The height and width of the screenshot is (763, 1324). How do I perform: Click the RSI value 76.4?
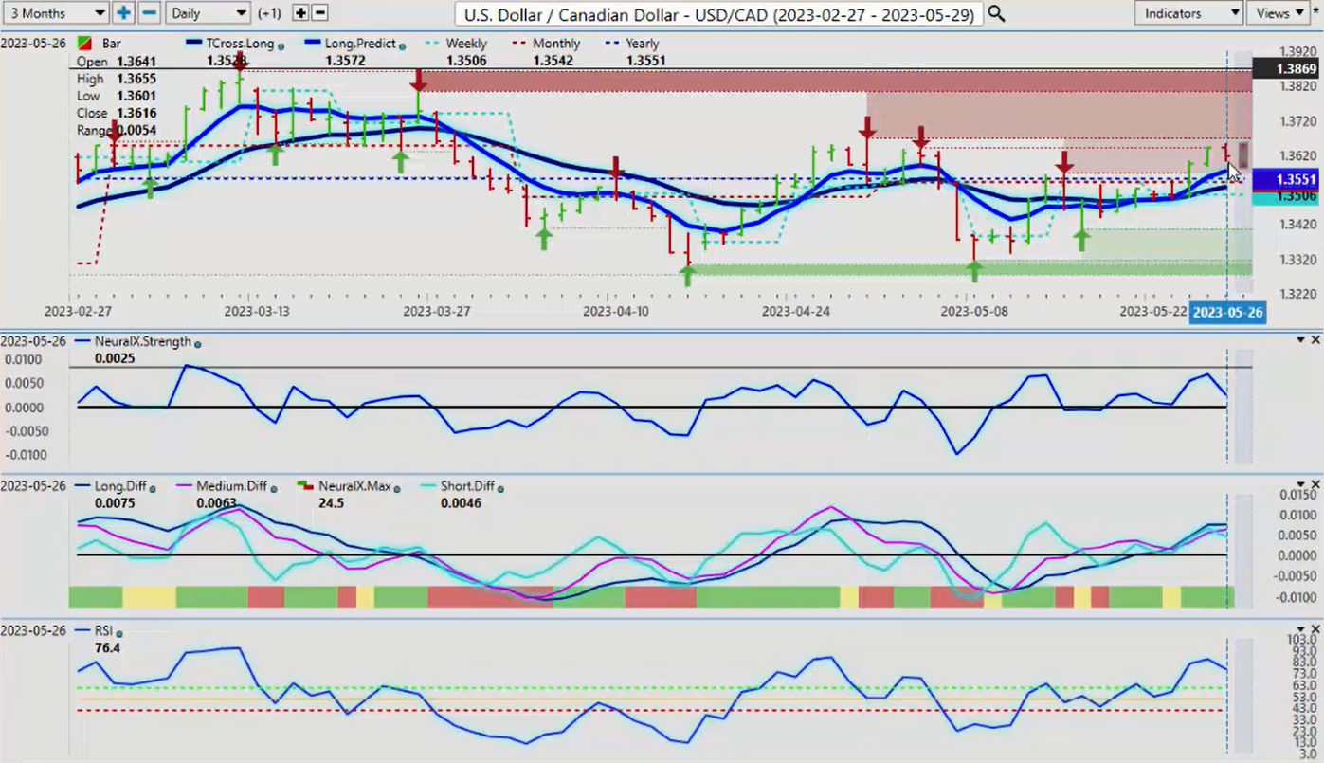click(106, 647)
